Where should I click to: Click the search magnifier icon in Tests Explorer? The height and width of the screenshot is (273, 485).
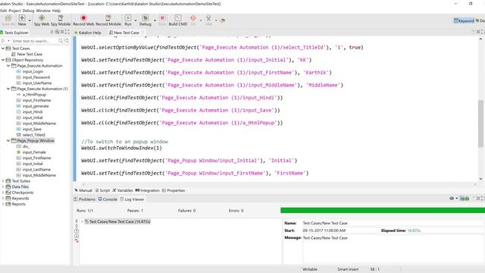pos(61,41)
